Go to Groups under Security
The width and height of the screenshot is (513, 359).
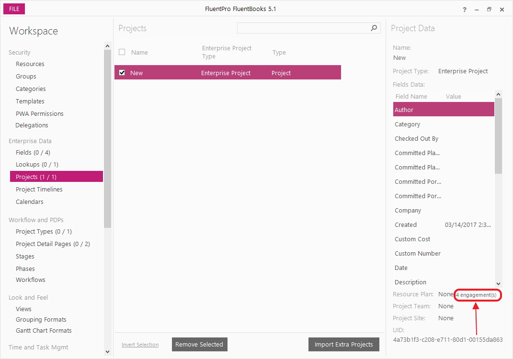[x=26, y=77]
